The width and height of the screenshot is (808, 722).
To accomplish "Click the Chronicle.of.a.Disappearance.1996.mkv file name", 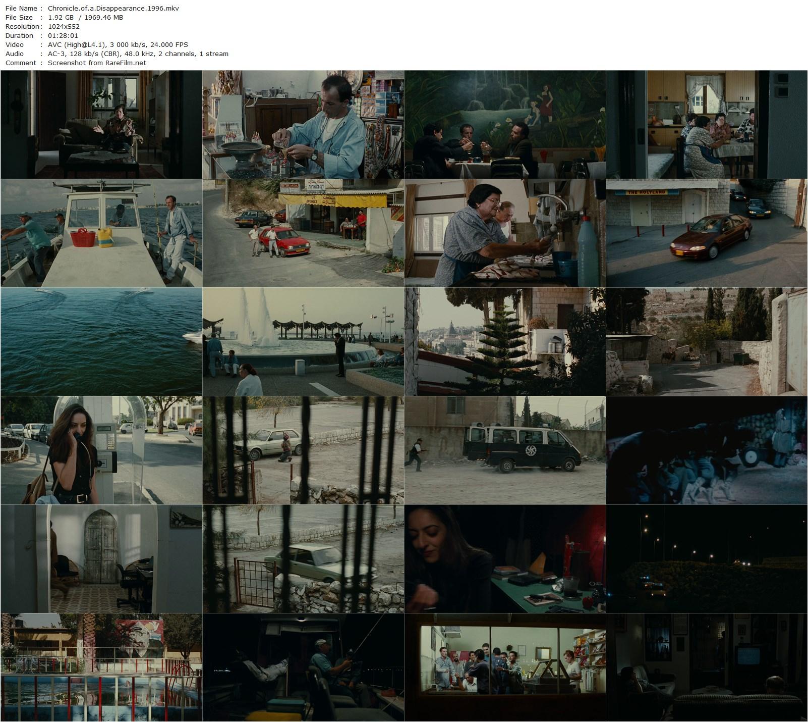I will click(x=113, y=9).
